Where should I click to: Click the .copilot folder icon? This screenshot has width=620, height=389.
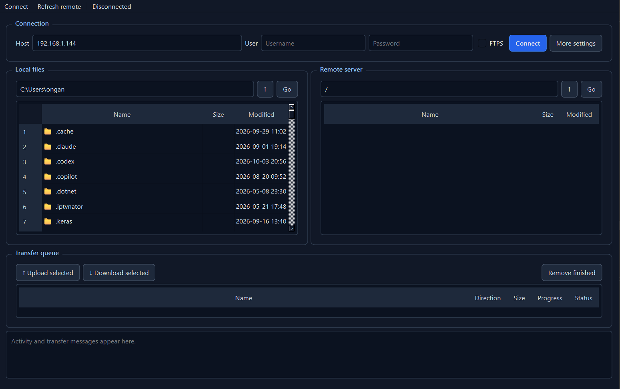point(48,177)
